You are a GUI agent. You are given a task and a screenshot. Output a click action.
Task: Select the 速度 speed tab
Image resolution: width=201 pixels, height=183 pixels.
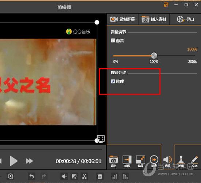154,161
